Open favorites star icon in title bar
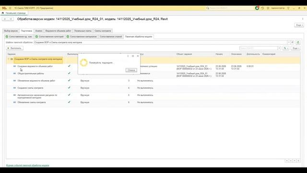The height and width of the screenshot is (173, 307). [268, 8]
